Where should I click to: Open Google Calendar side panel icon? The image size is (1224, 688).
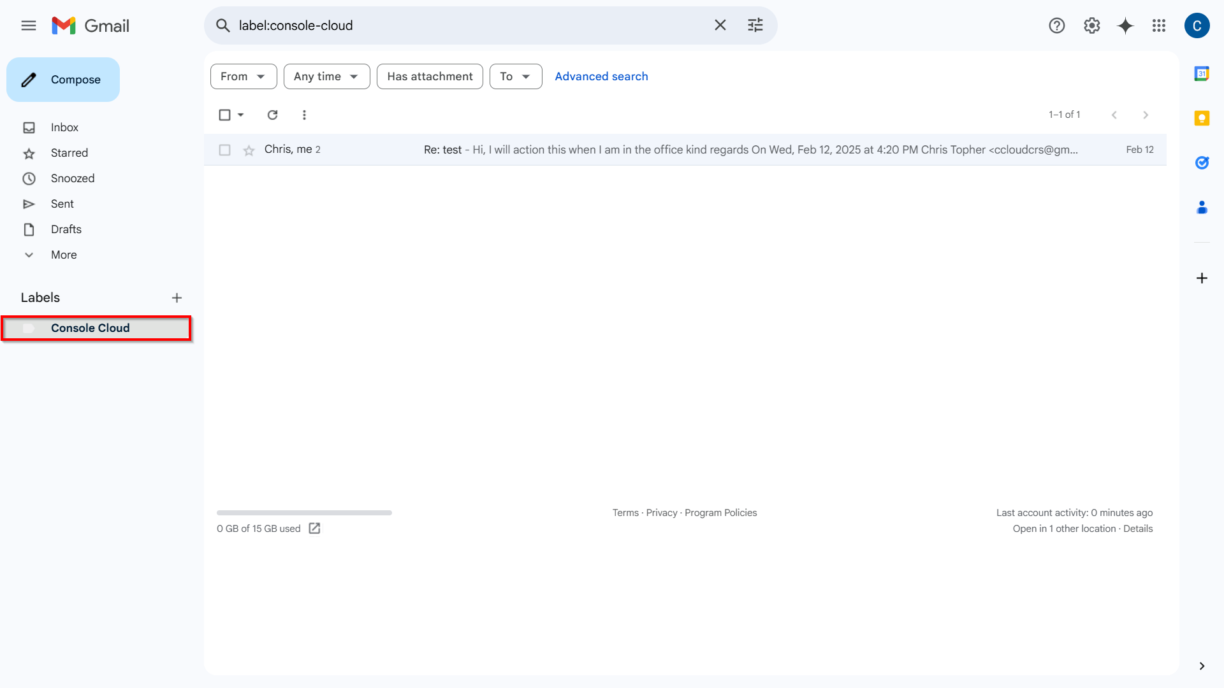pos(1202,74)
